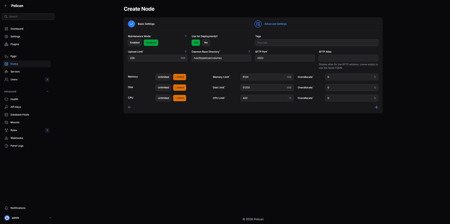Set CPU to Unlimited
The height and width of the screenshot is (224, 450).
(163, 98)
